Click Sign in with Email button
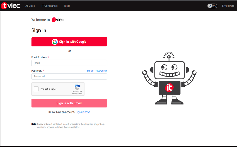 69,103
